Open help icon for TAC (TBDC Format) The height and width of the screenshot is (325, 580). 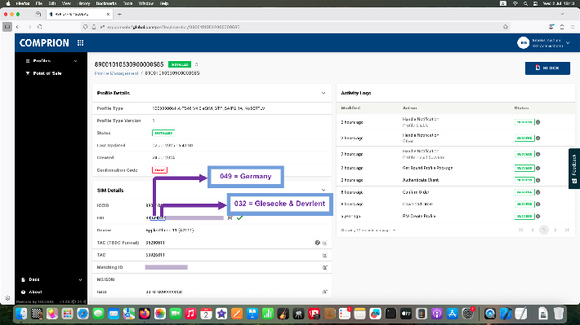click(x=318, y=243)
